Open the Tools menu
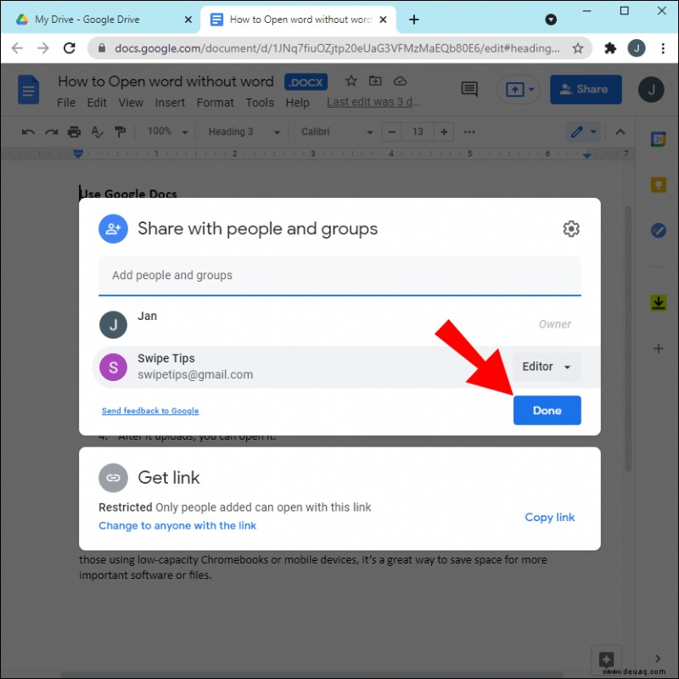 coord(260,103)
